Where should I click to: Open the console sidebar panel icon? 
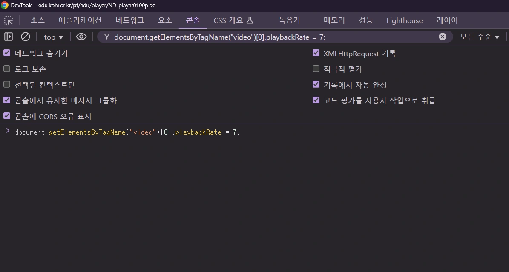8,37
